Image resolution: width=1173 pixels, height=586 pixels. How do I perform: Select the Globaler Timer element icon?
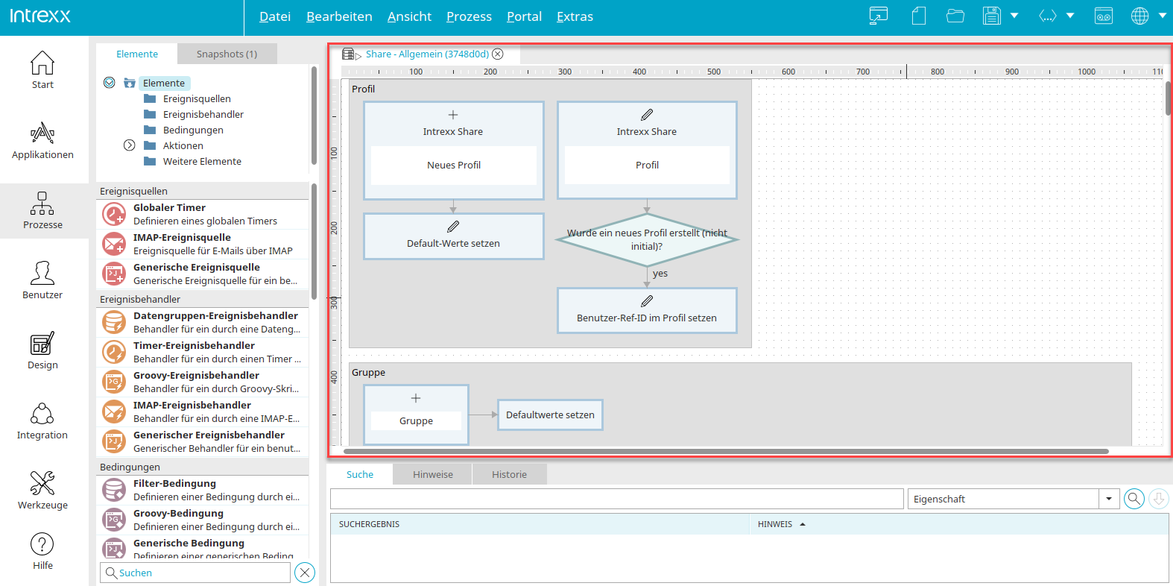click(x=114, y=214)
